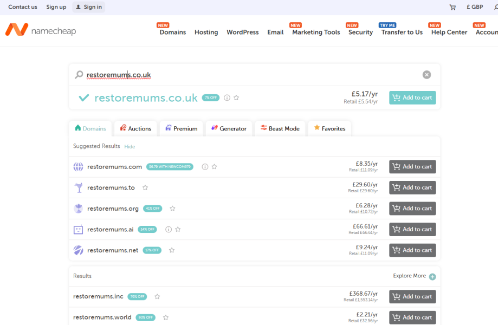Add restoremums.world to cart

(412, 317)
